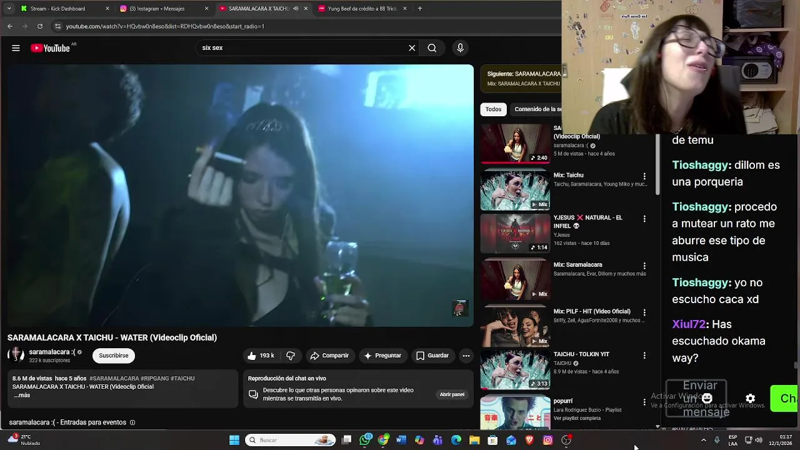The height and width of the screenshot is (450, 800).
Task: Dislike the video with thumbs down
Action: pyautogui.click(x=291, y=356)
